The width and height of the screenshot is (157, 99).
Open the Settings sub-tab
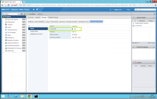tap(31, 22)
